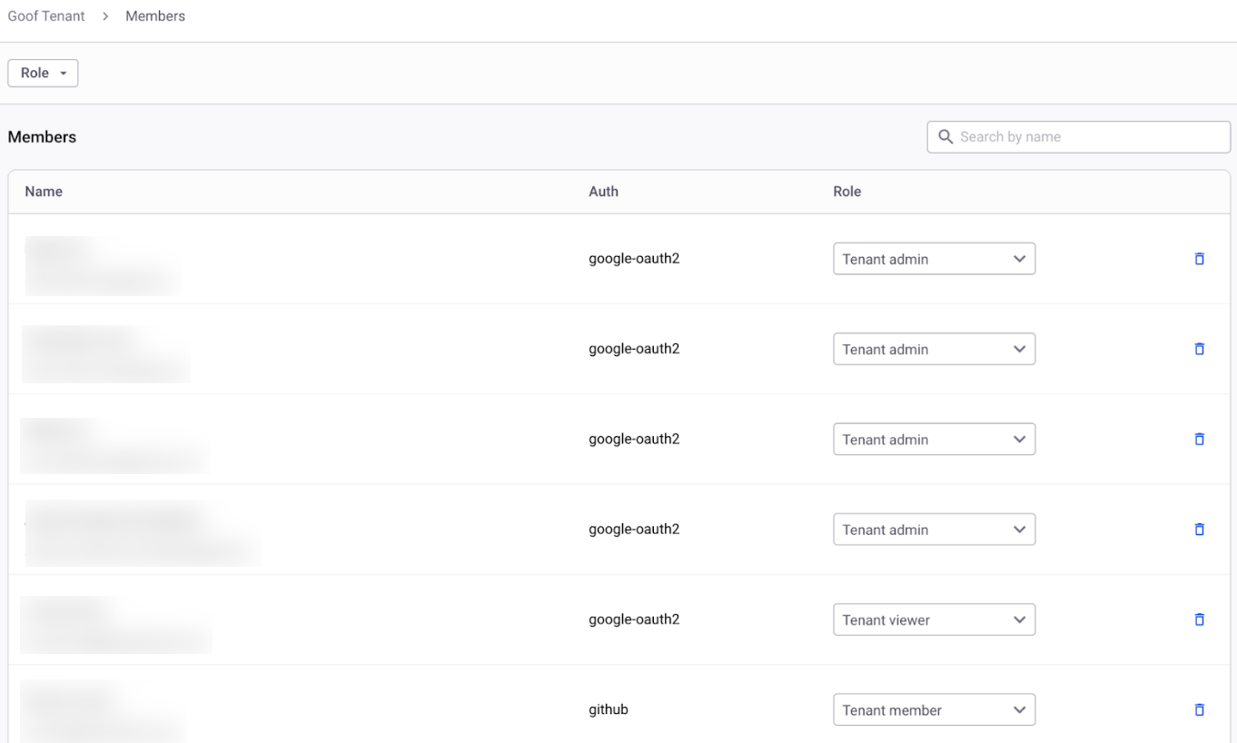Change the github user's role via its dropdown
Image resolution: width=1237 pixels, height=743 pixels.
pyautogui.click(x=934, y=709)
